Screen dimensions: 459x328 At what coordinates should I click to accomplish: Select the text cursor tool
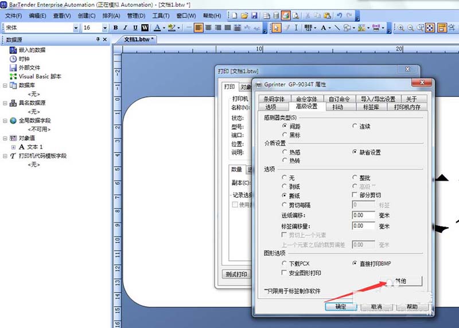coord(296,28)
